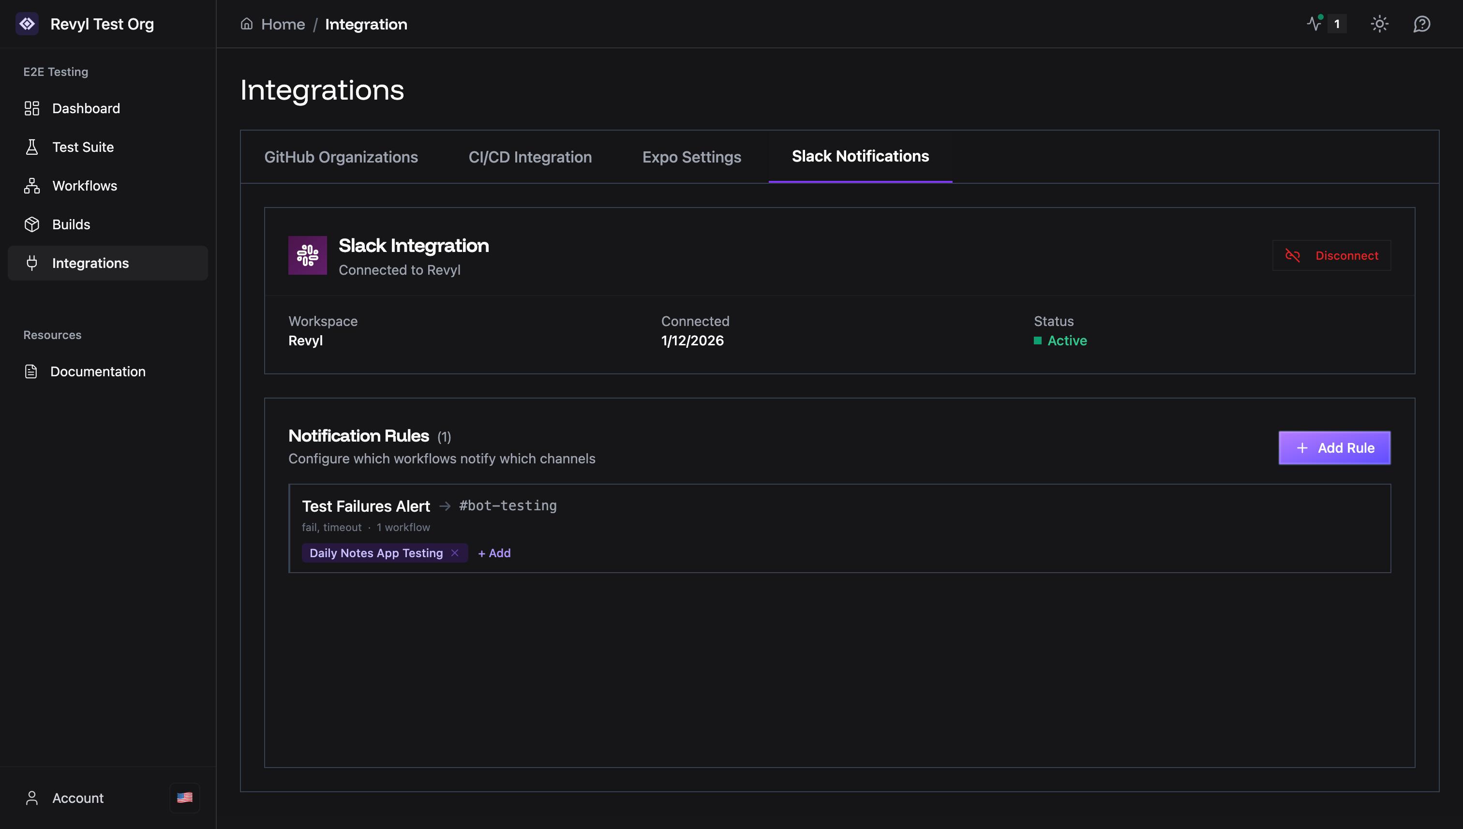This screenshot has width=1463, height=829.
Task: Click the Disconnect Slack button
Action: (1331, 256)
